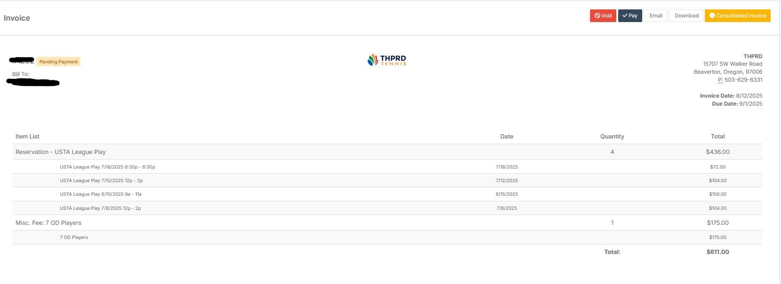The width and height of the screenshot is (781, 284).
Task: Click the Pending Payment status badge
Action: tap(58, 62)
